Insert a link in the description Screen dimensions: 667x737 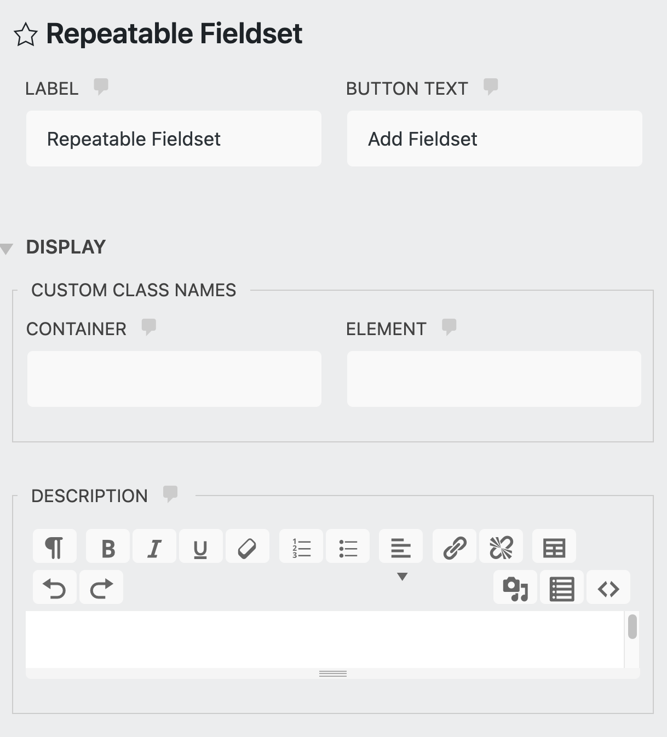point(455,546)
